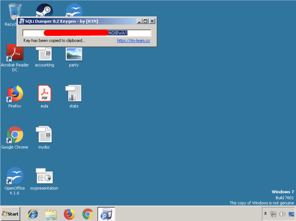Open Windows Explorer from taskbar
Image resolution: width=296 pixels, height=221 pixels.
coord(51,214)
